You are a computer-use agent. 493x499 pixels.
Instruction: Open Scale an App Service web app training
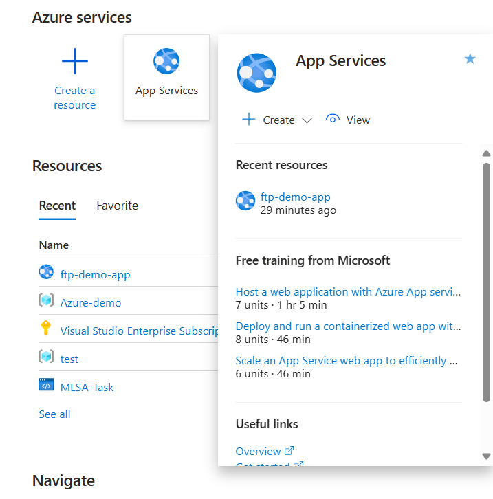coord(347,361)
